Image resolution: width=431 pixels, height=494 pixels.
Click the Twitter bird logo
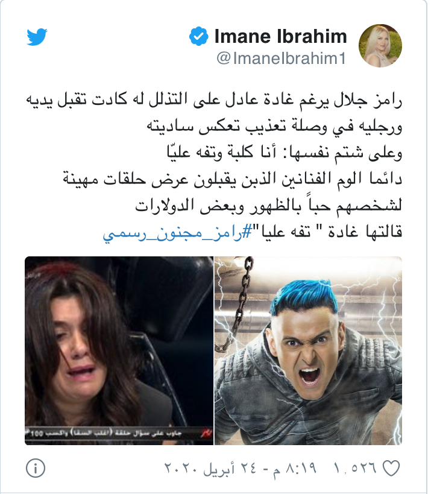click(37, 37)
